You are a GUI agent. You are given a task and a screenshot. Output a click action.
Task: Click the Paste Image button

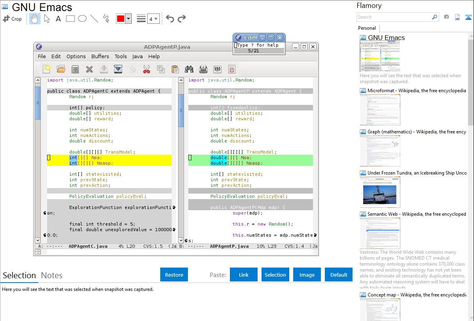pyautogui.click(x=307, y=275)
